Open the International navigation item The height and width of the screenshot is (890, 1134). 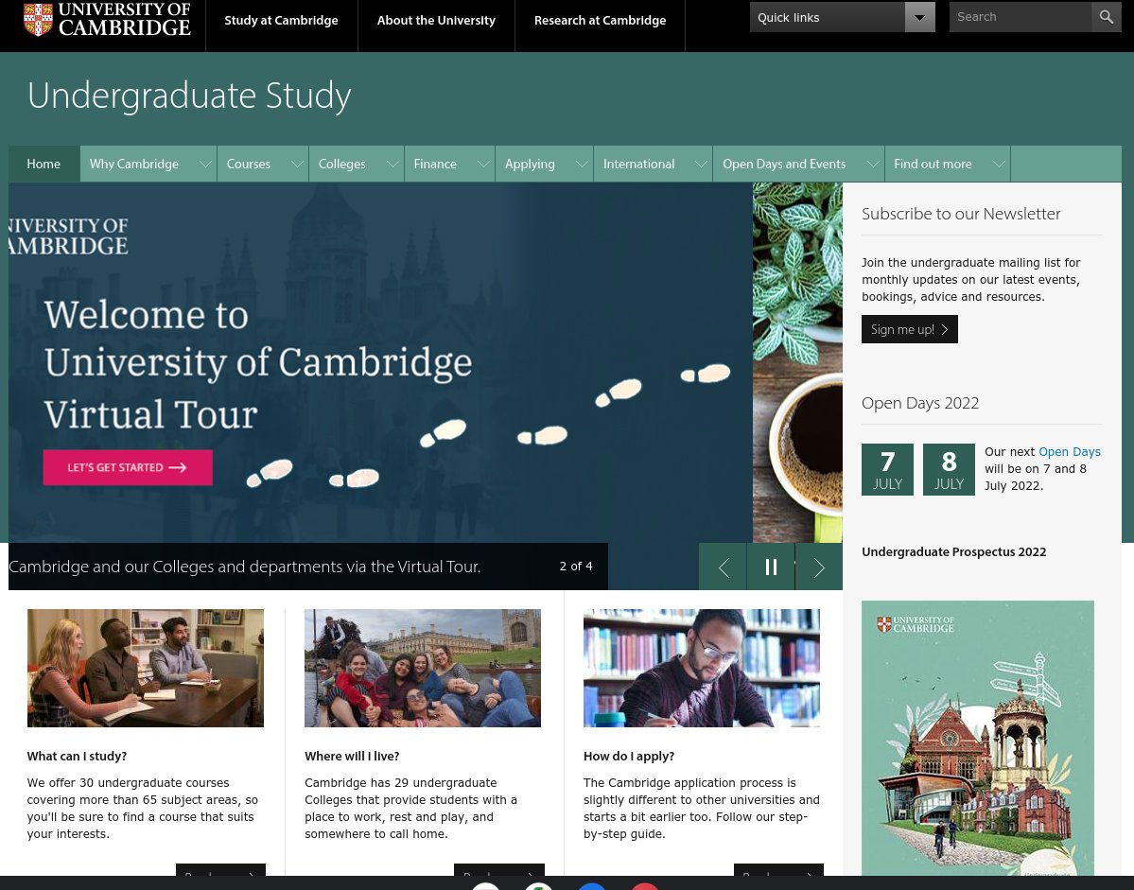click(638, 165)
